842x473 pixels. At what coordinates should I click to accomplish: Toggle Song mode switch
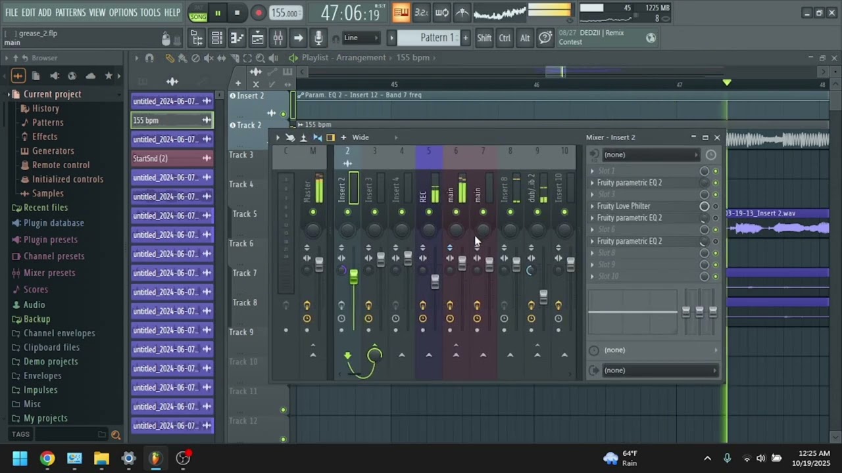pyautogui.click(x=197, y=12)
